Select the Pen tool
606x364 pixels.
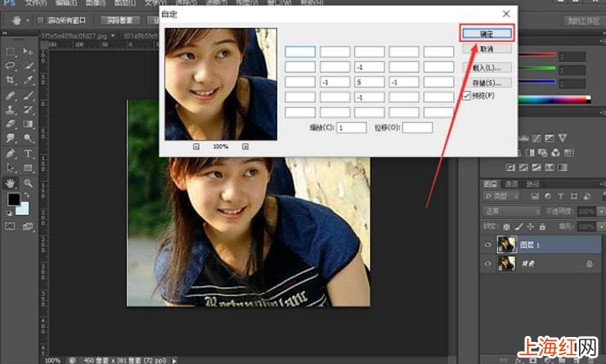point(11,154)
